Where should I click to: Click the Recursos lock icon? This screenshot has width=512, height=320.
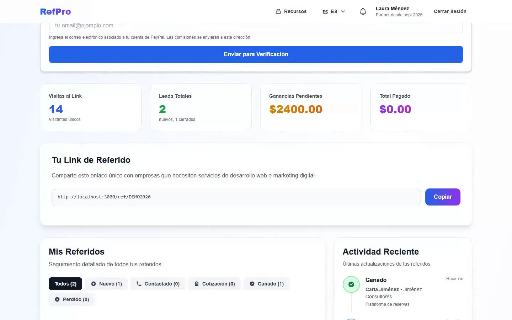tap(278, 11)
